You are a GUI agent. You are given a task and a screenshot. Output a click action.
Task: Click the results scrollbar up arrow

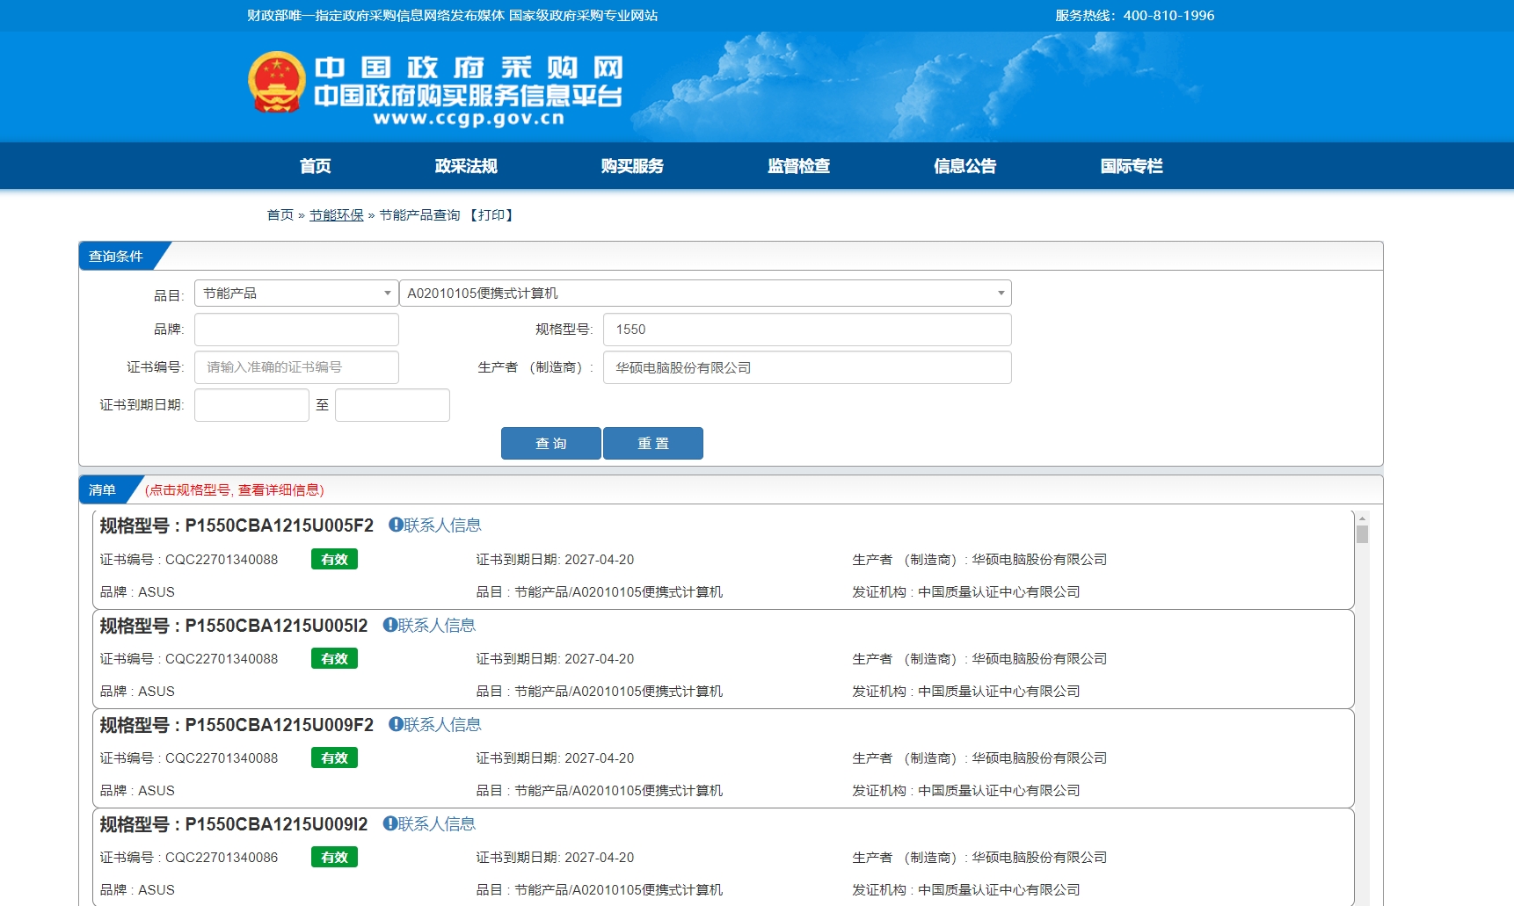click(x=1362, y=518)
